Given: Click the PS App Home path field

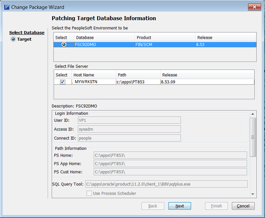Looking at the screenshot, I should 170,164.
